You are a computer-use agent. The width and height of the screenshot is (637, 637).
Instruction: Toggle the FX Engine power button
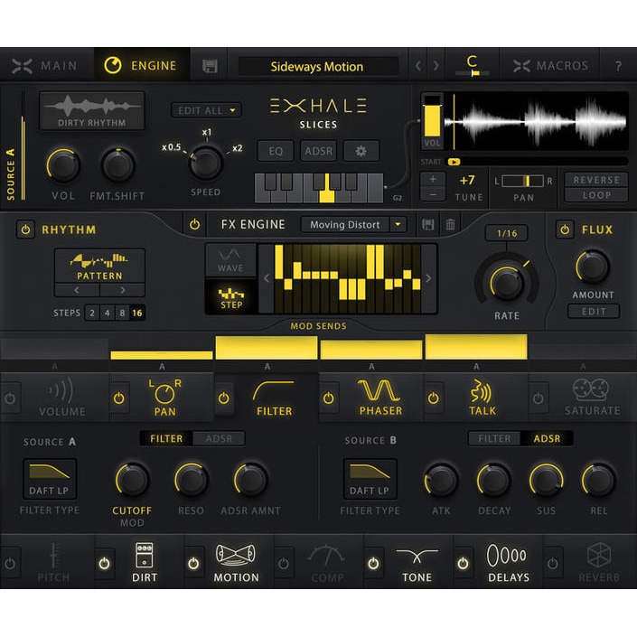coord(194,224)
